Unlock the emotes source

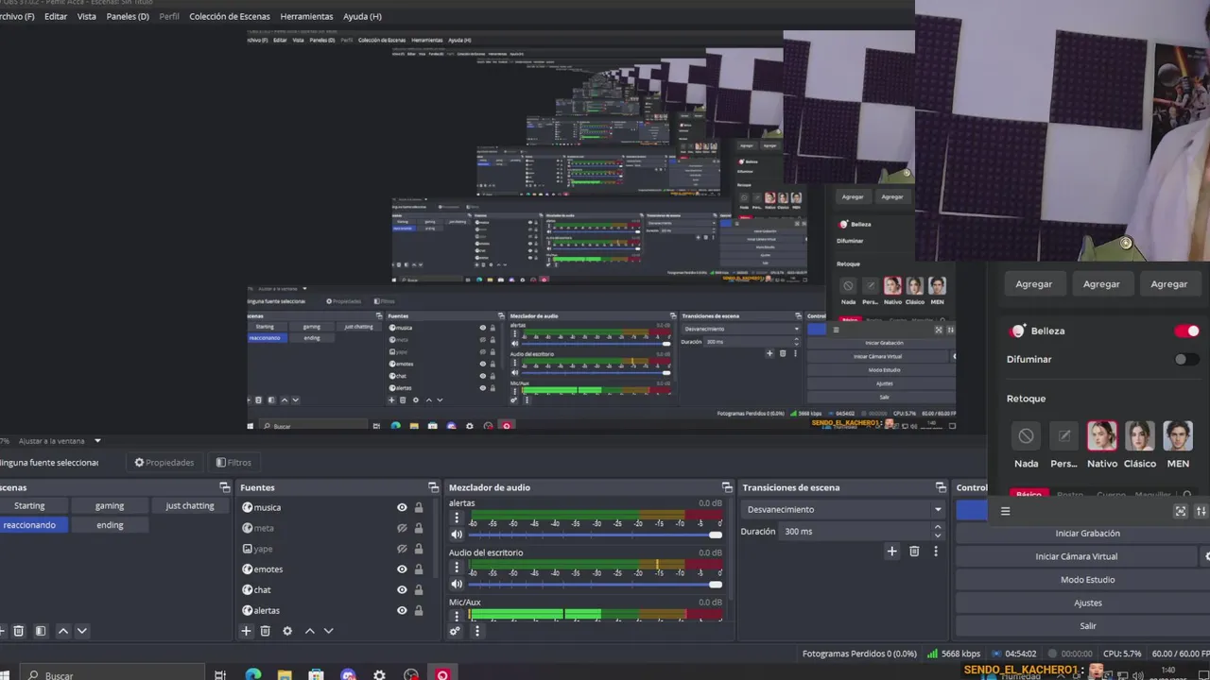[419, 569]
